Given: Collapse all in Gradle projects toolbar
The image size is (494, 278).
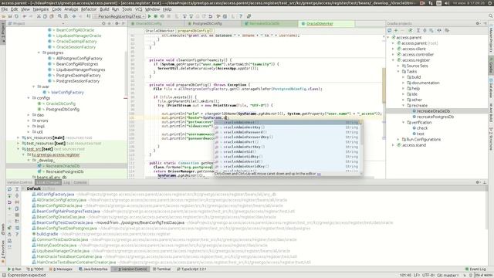Looking at the screenshot, I should point(425,30).
